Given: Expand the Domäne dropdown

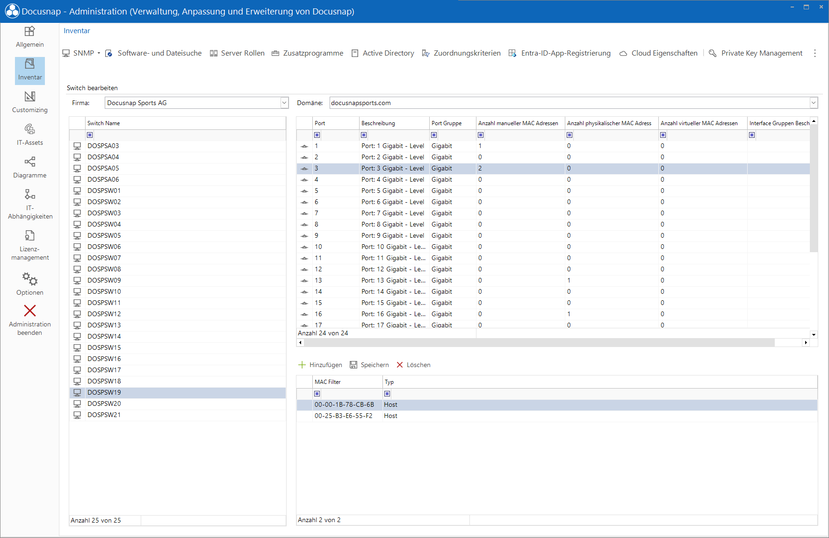Looking at the screenshot, I should (814, 103).
